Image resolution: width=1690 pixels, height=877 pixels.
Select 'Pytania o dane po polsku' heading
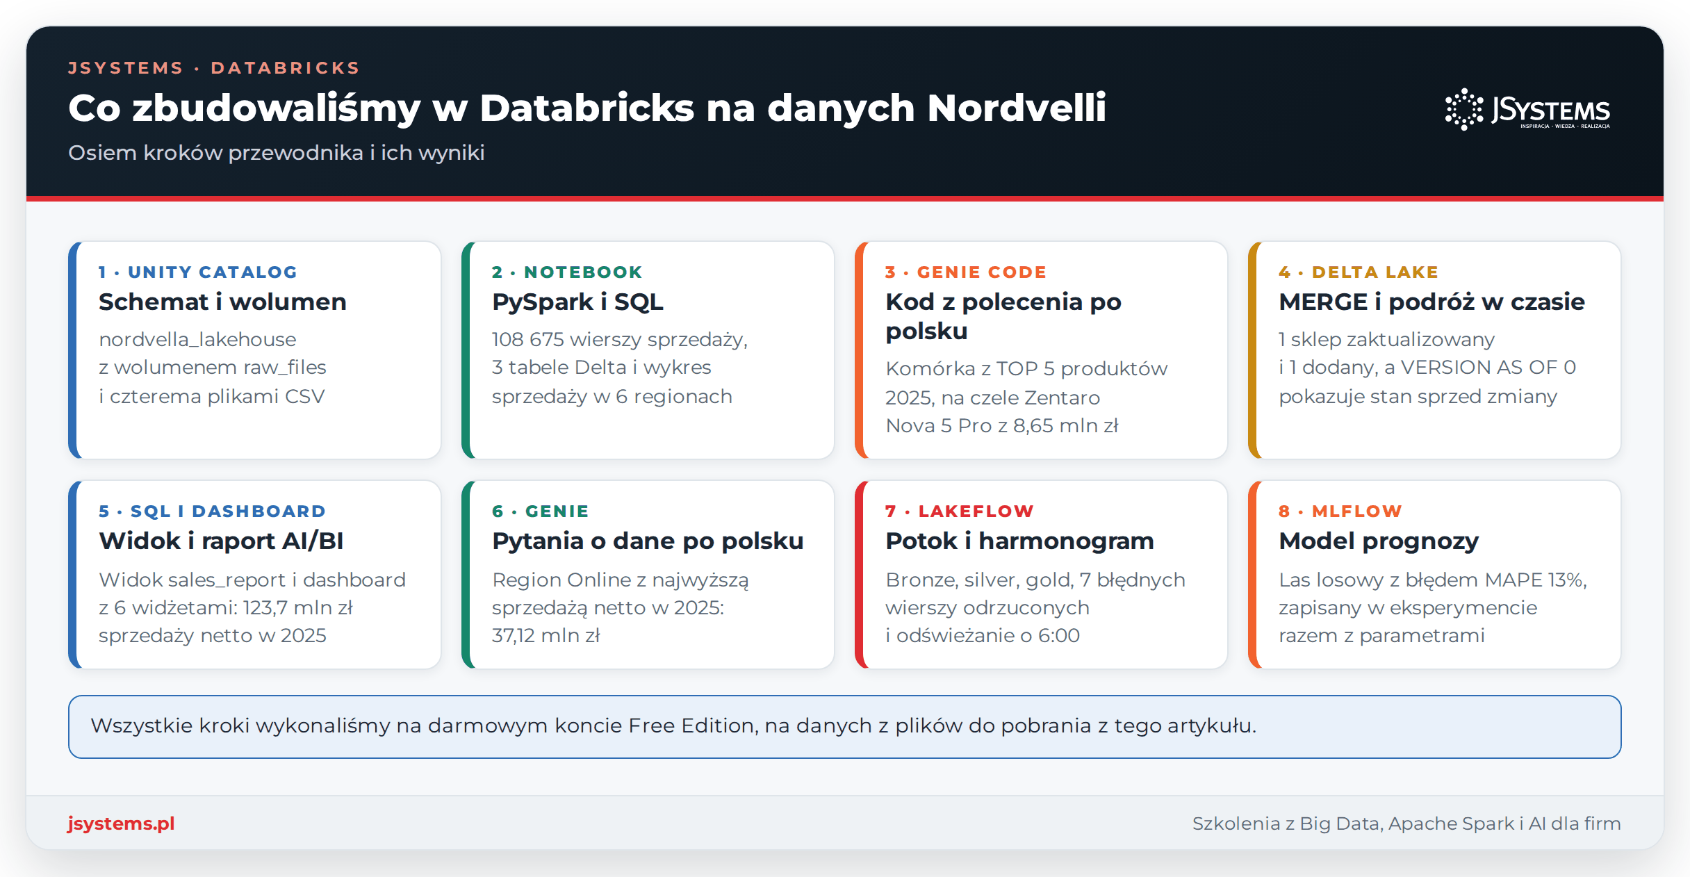tap(648, 541)
